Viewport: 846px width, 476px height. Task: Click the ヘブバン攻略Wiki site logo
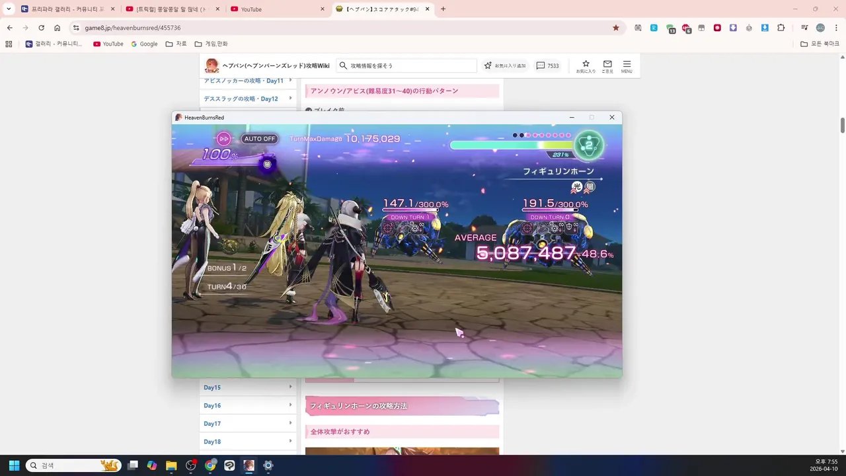[268, 65]
